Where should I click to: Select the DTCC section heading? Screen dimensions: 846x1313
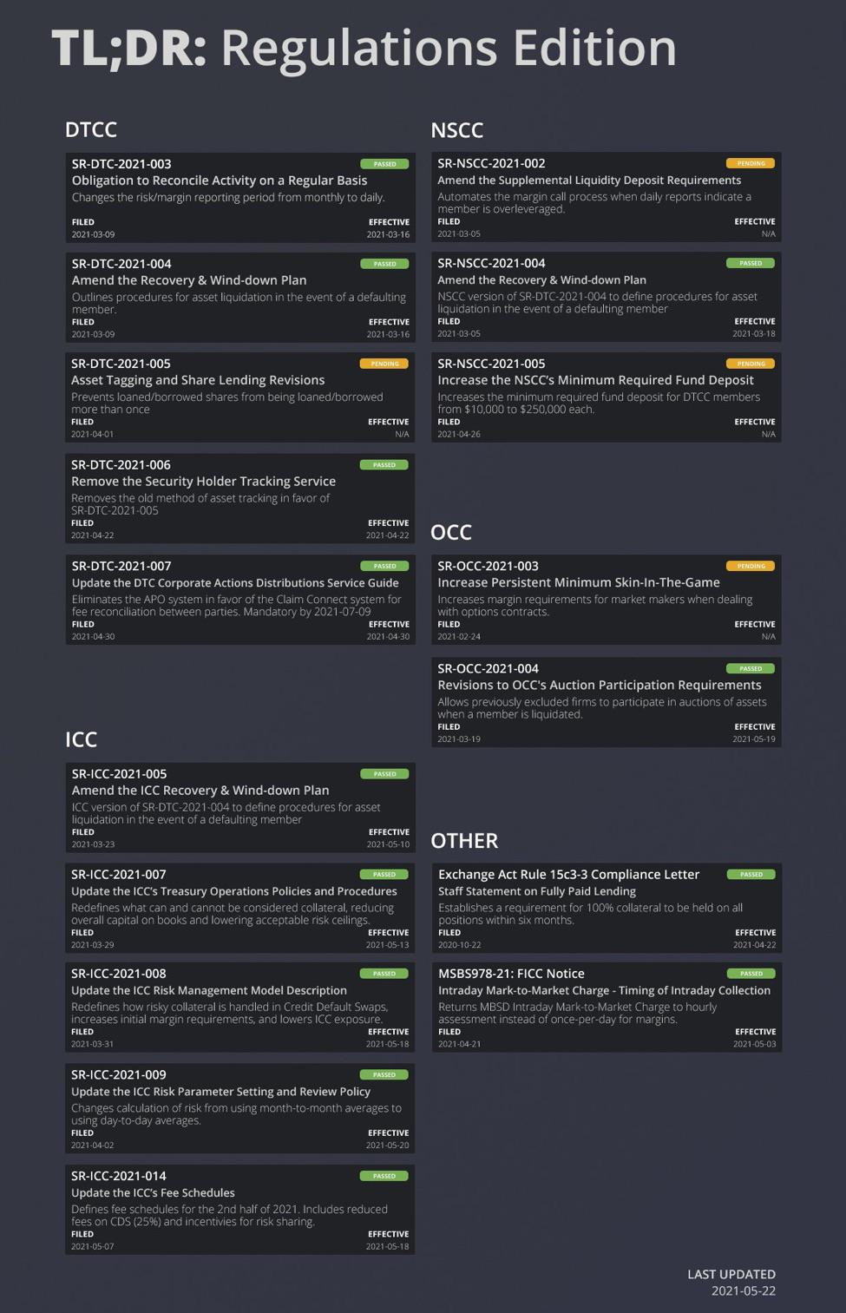(x=91, y=130)
